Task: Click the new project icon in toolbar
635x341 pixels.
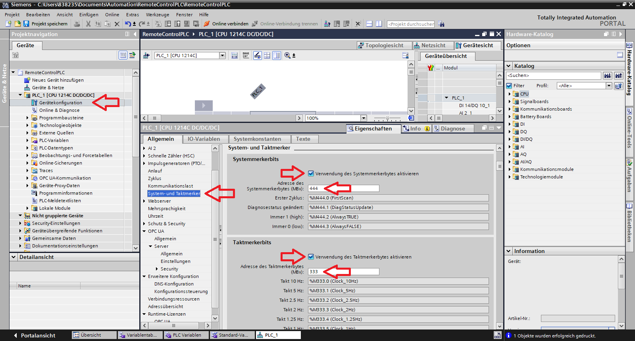Action: 9,24
